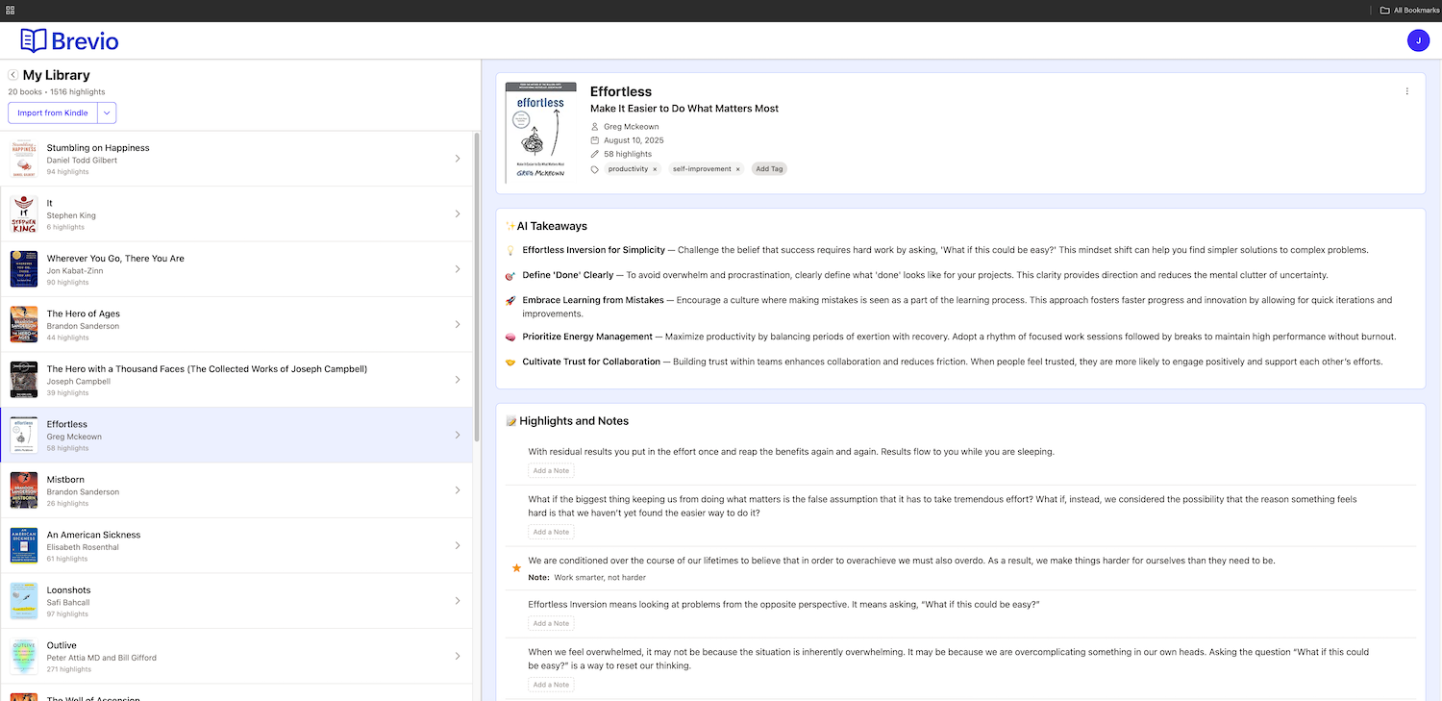Open the apps grid icon in browser bar
The width and height of the screenshot is (1442, 701).
click(10, 10)
